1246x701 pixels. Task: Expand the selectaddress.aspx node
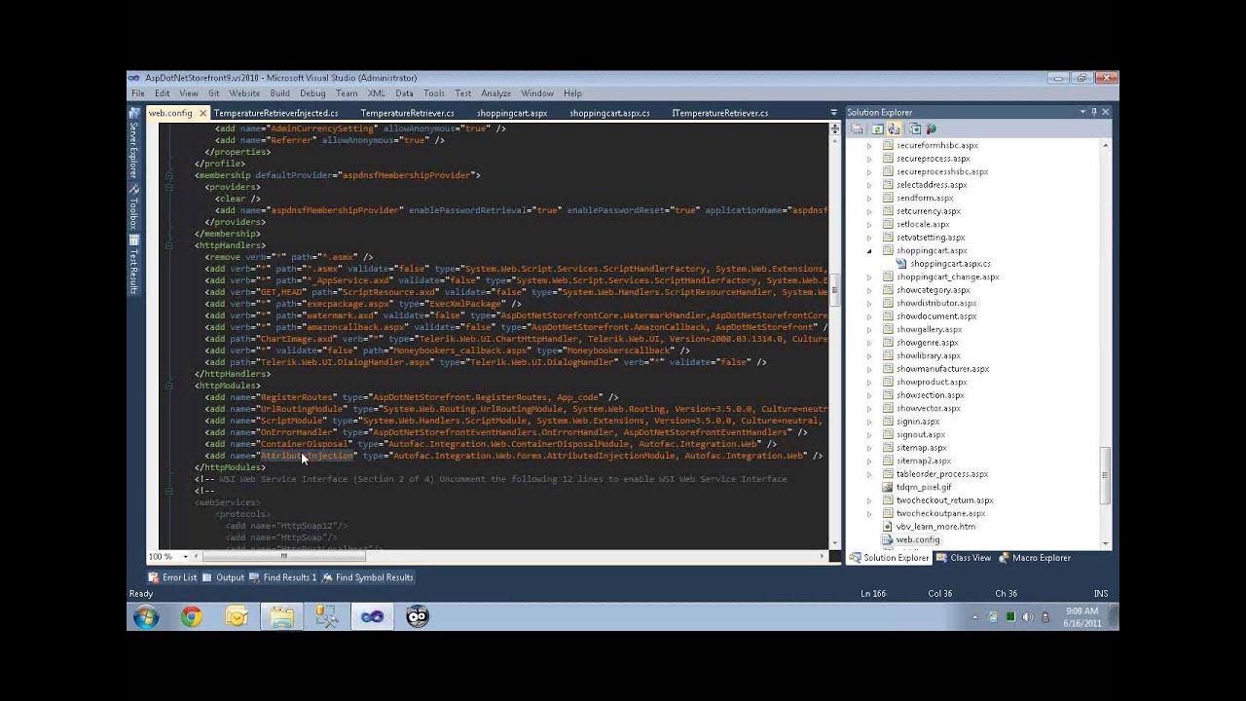click(x=869, y=185)
